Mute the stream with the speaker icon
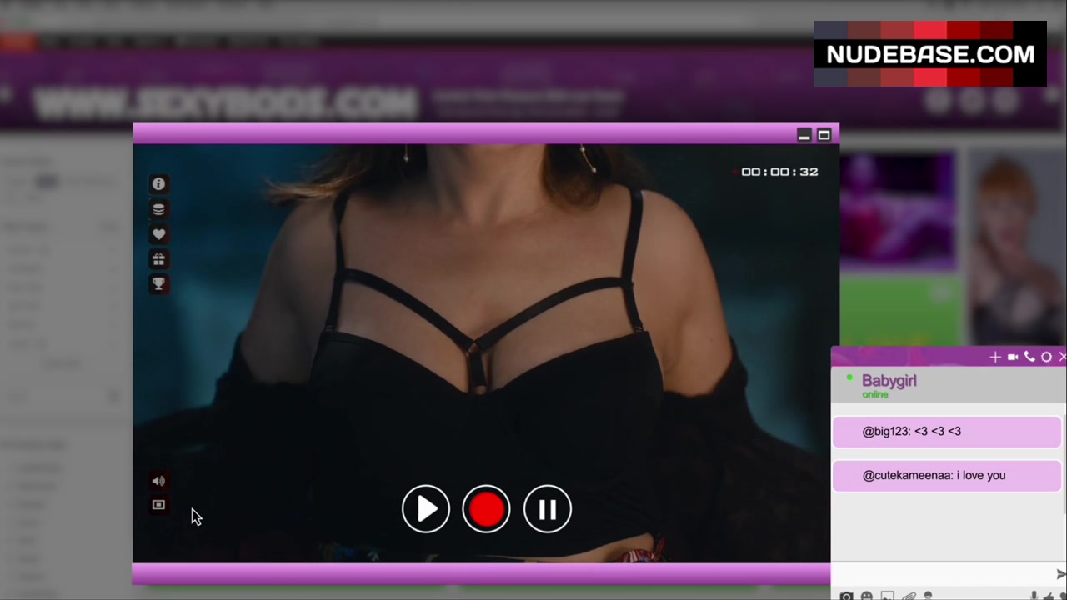1067x600 pixels. coord(158,481)
